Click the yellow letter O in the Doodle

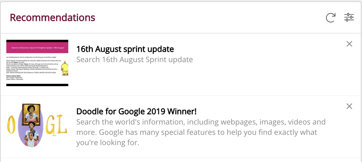tap(10, 125)
